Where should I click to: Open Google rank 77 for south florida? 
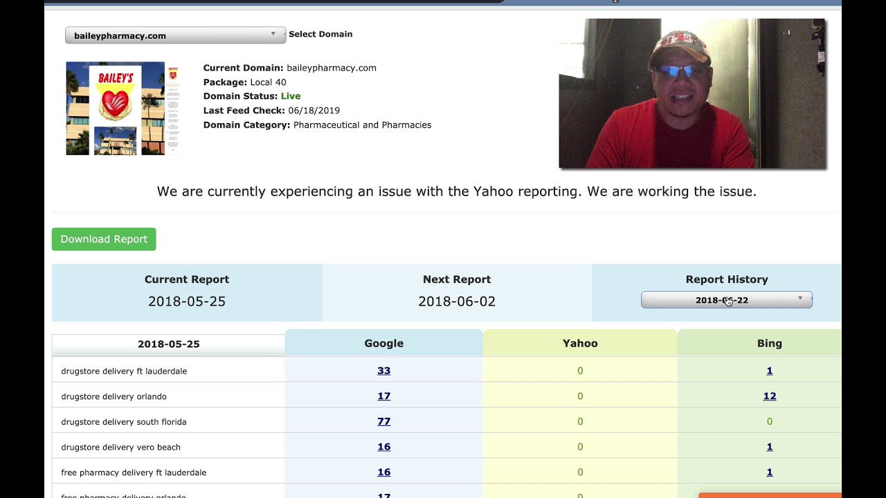point(383,421)
